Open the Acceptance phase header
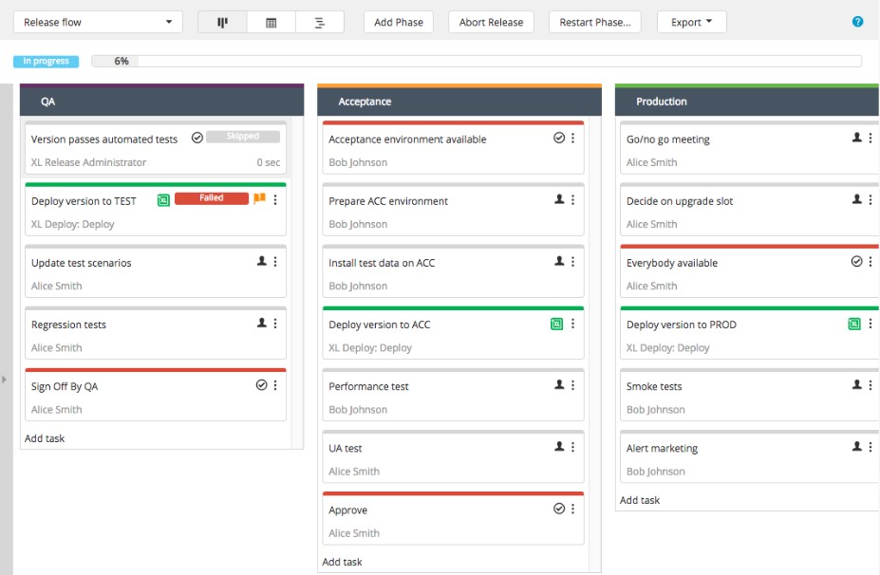The height and width of the screenshot is (575, 880). (459, 102)
